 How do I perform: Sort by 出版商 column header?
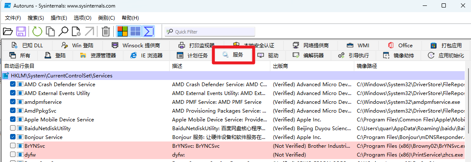click(x=312, y=66)
